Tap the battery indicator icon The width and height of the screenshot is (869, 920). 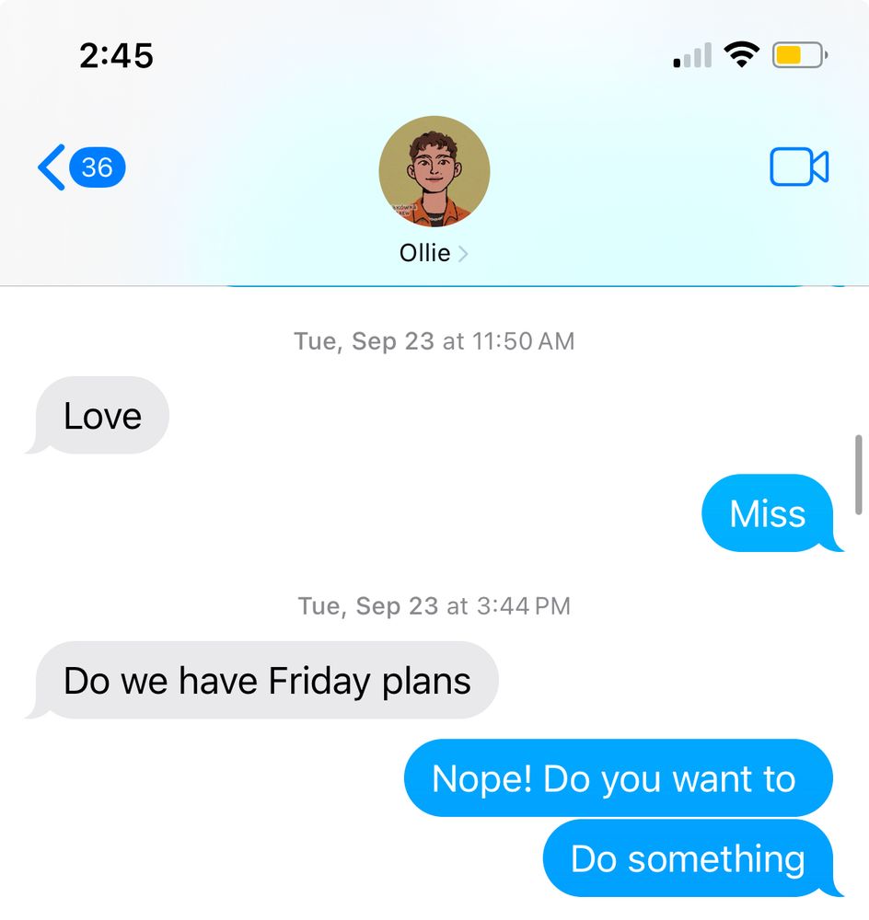click(800, 55)
